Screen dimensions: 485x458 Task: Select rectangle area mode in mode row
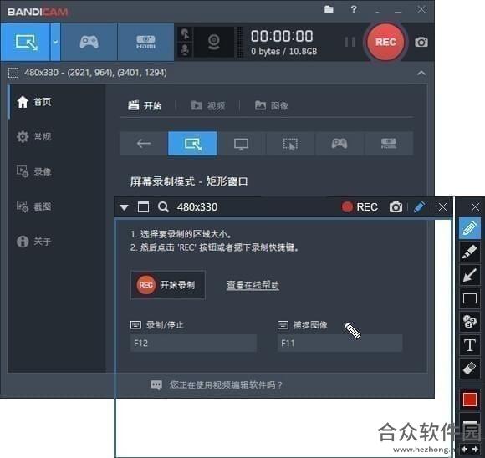click(192, 143)
